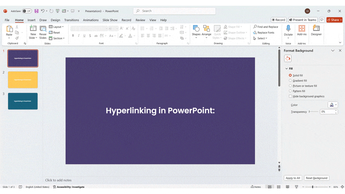Open the font size dropdown
This screenshot has width=345, height=194.
(117, 28)
